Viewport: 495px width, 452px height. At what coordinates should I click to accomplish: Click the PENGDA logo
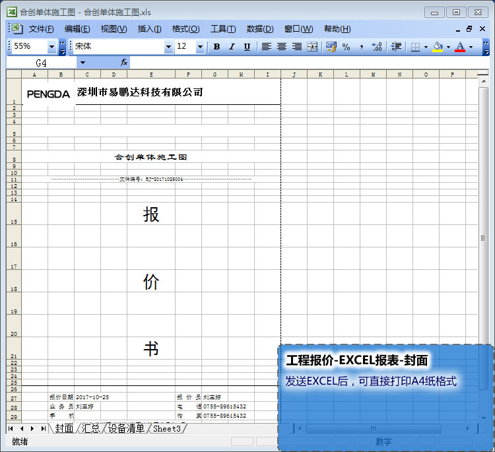click(48, 94)
